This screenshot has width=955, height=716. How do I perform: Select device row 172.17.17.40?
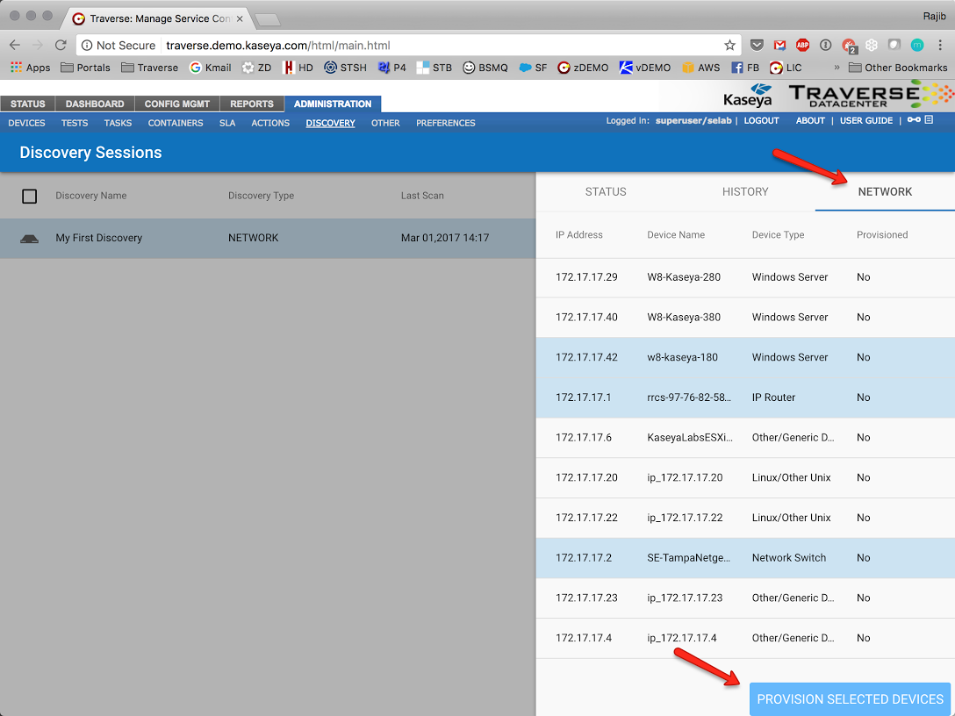coord(745,318)
